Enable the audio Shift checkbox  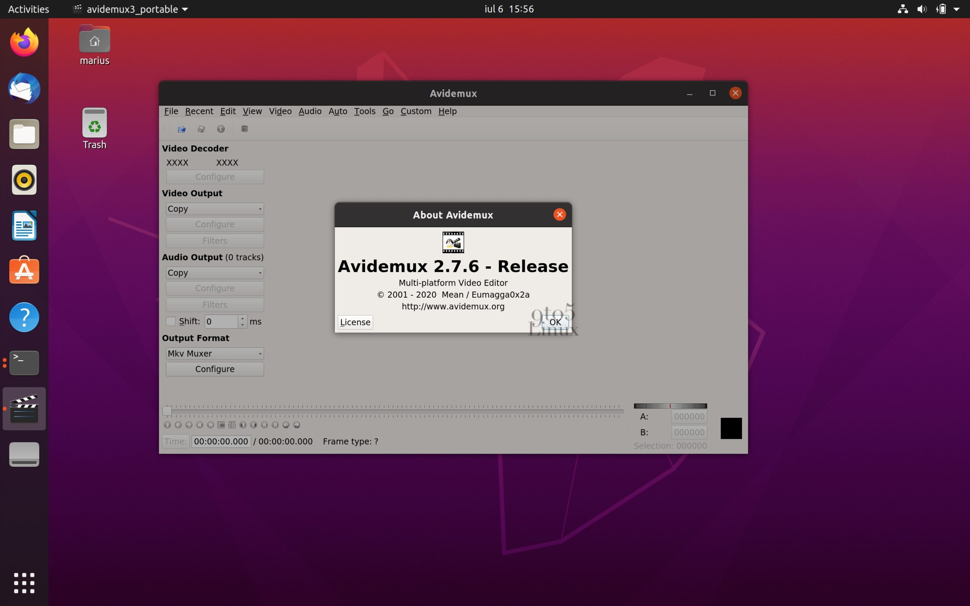[171, 322]
